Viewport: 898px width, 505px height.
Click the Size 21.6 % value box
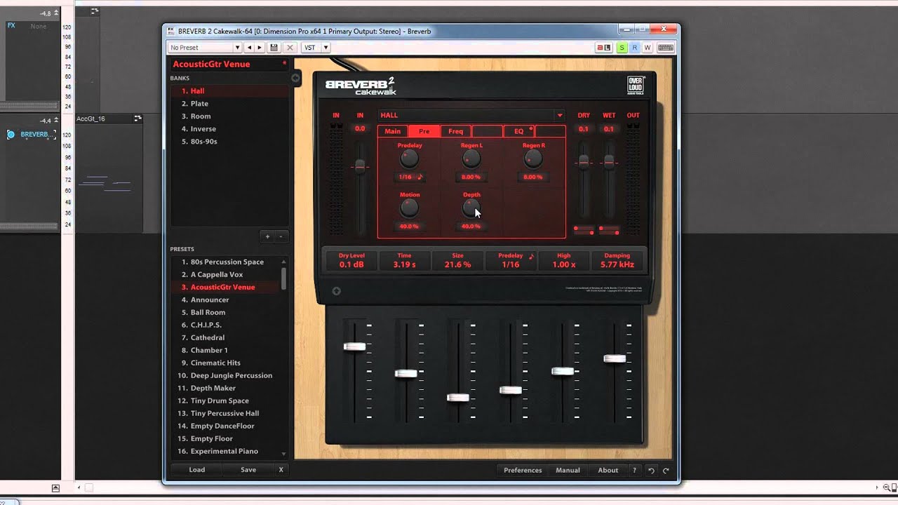[x=457, y=260]
